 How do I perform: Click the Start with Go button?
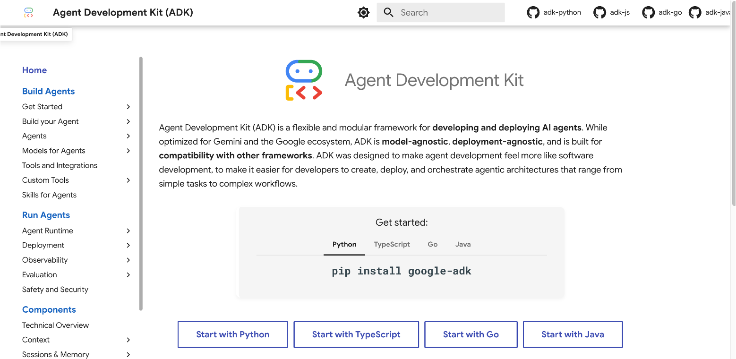pyautogui.click(x=471, y=334)
